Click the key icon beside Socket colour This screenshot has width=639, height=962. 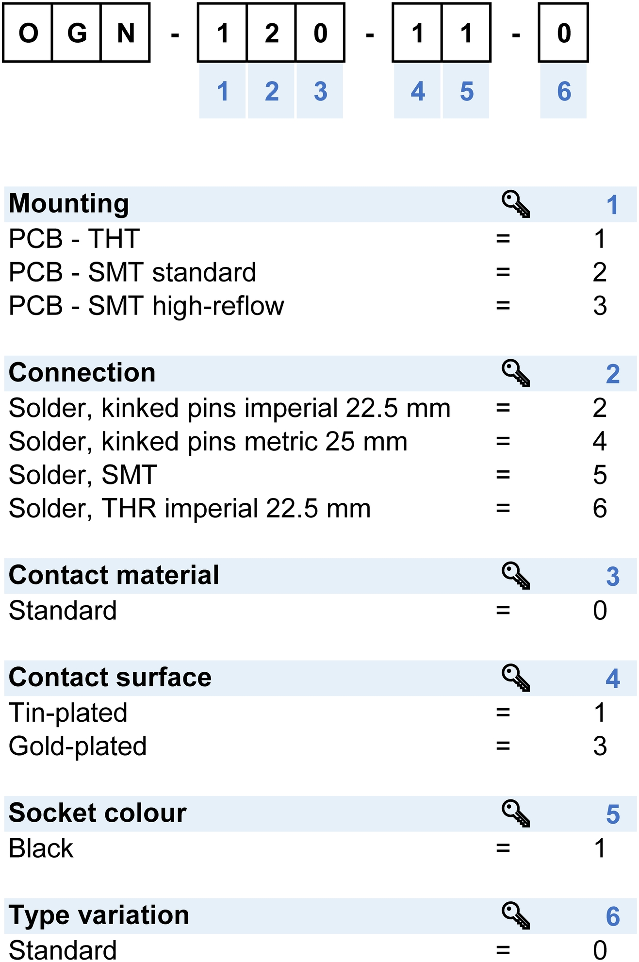(x=515, y=813)
